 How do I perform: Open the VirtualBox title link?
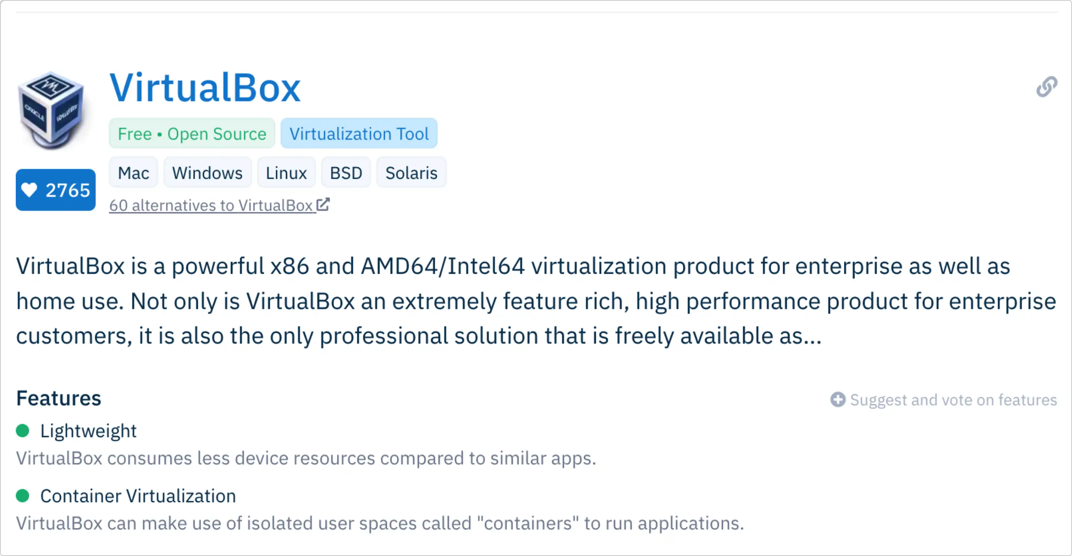(x=205, y=88)
